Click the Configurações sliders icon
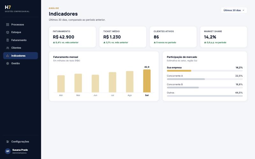The height and width of the screenshot is (159, 255). (7, 142)
